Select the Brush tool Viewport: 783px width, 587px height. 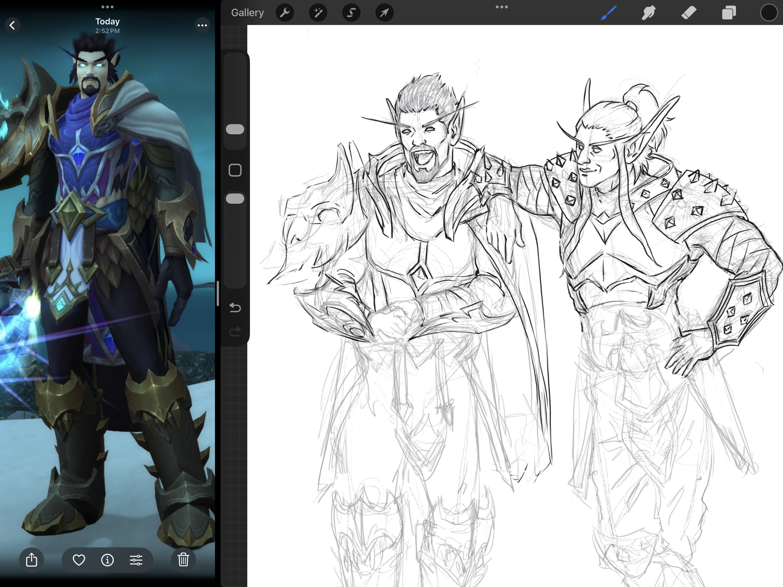coord(609,13)
